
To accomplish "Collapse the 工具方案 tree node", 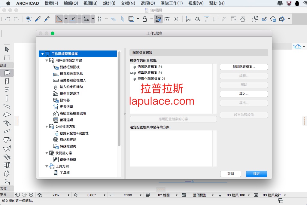I will [x=47, y=167].
